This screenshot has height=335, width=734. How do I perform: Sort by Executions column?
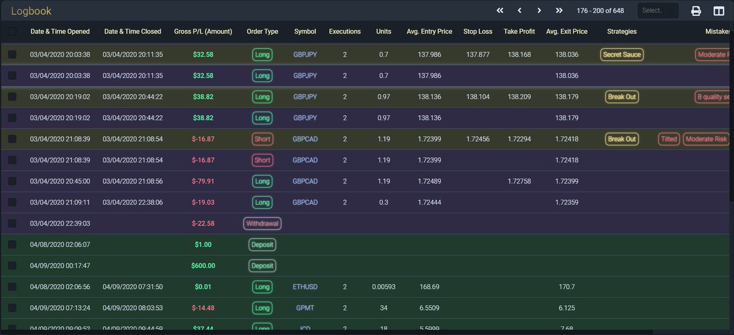(345, 32)
